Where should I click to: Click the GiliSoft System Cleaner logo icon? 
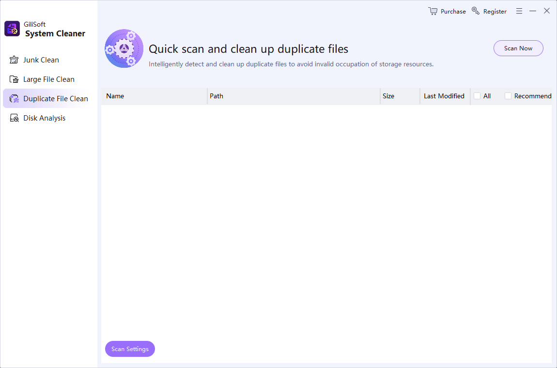[x=12, y=29]
